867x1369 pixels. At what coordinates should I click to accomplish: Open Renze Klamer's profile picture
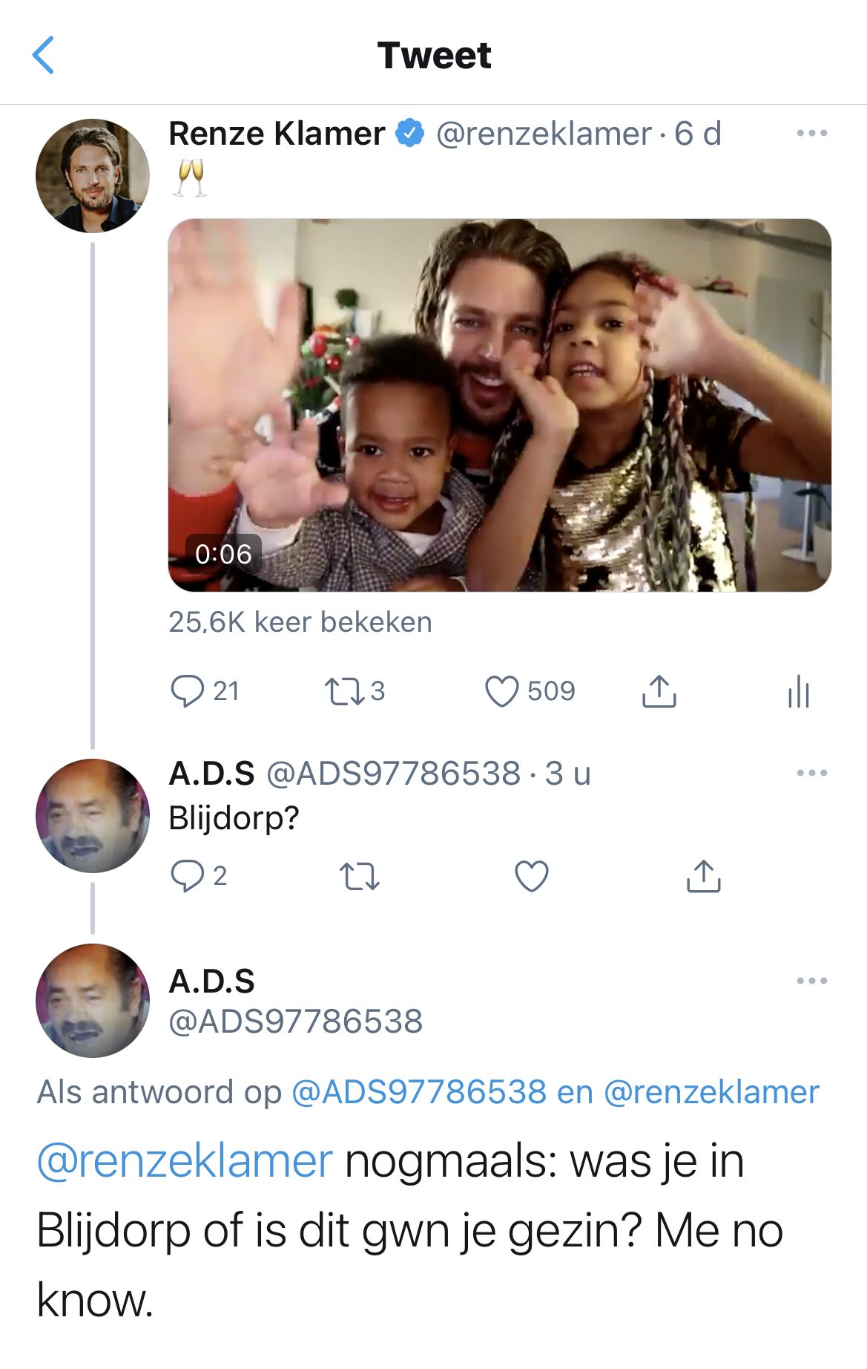pyautogui.click(x=92, y=176)
